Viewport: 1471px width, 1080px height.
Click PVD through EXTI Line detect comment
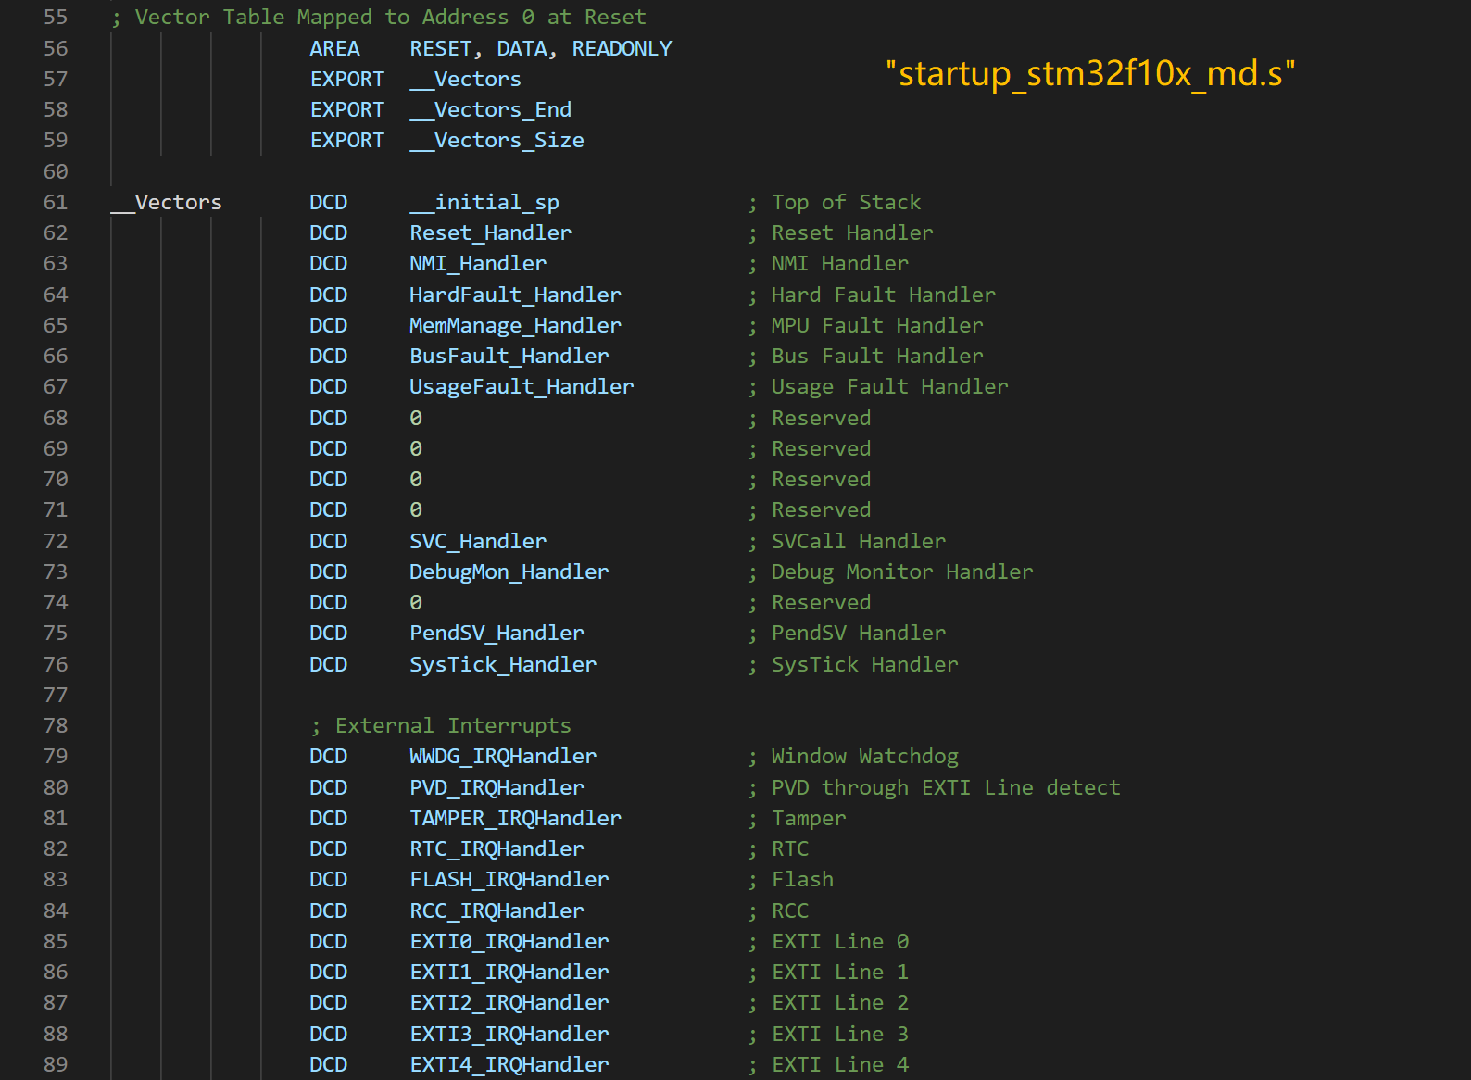pos(935,788)
